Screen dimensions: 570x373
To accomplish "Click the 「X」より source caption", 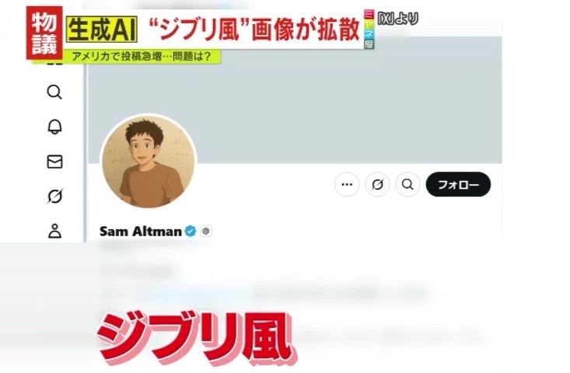I will tap(397, 19).
